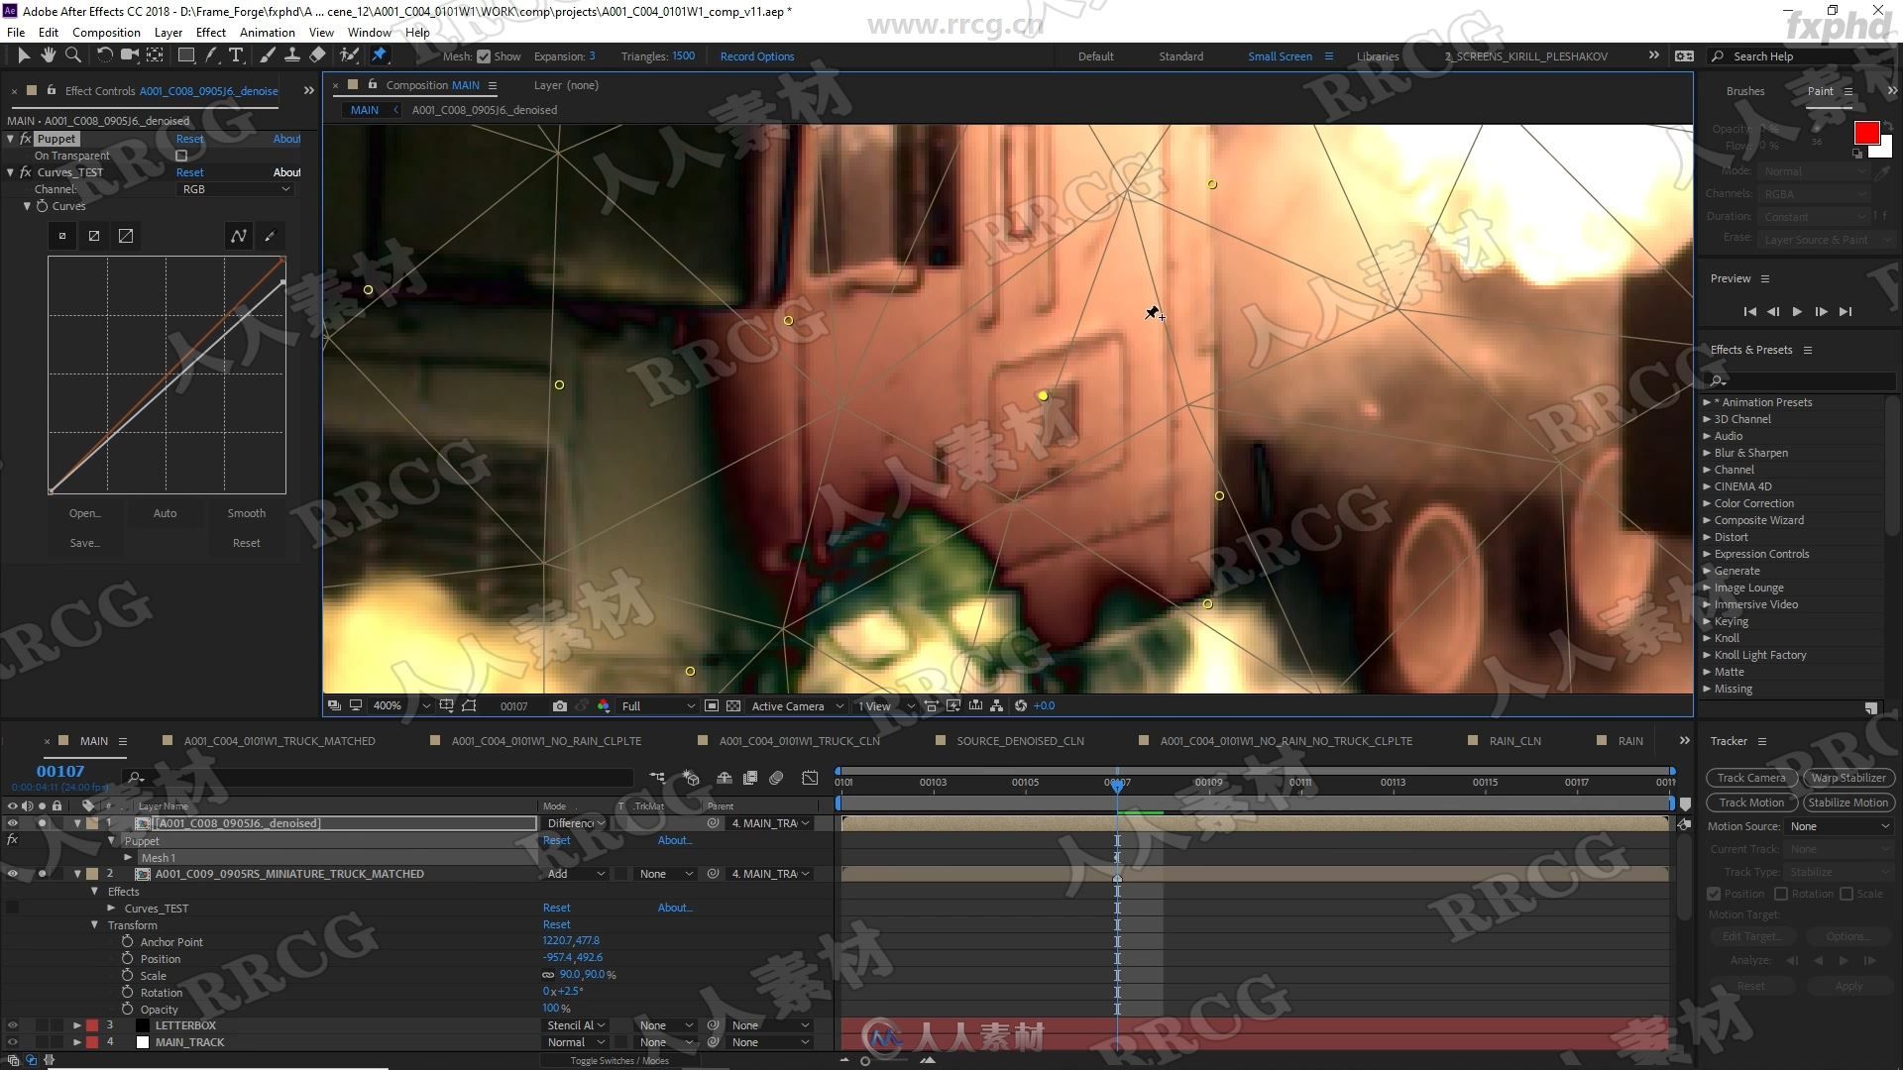
Task: Select the Eraser tool
Action: click(x=317, y=55)
